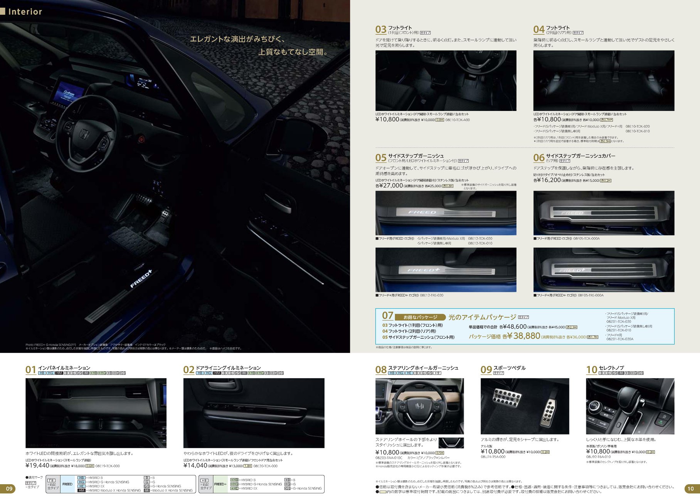Click the page number 09 badge
This screenshot has height=500, width=700.
pos(8,489)
